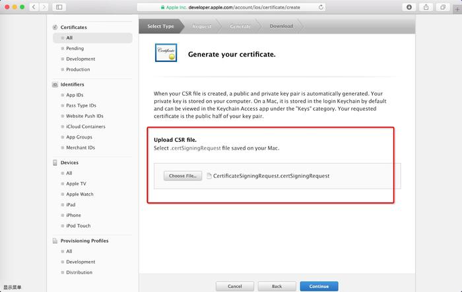
Task: Collapse the Identifiers section header
Action: click(x=72, y=84)
